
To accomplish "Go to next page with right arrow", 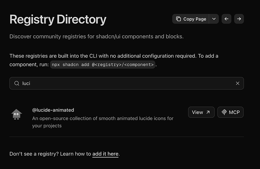I will 239,19.
